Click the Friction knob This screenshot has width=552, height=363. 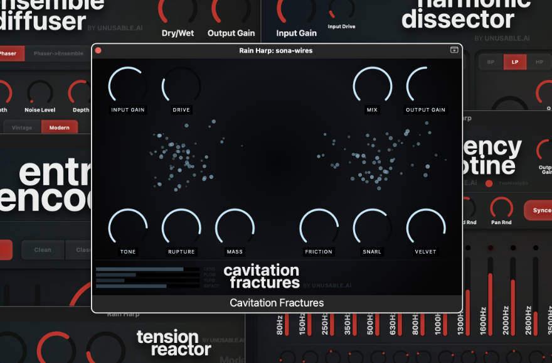pyautogui.click(x=319, y=227)
